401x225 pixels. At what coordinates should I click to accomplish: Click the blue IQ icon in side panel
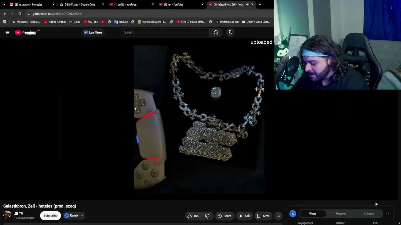293,214
